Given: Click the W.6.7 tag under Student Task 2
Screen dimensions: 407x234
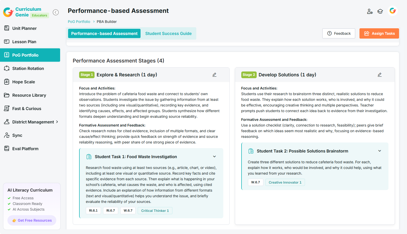Looking at the screenshot, I should click(255, 182).
